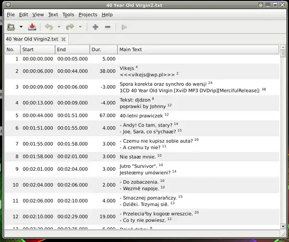Open the undo history dropdown arrow
289x242 pixels.
[x=59, y=27]
